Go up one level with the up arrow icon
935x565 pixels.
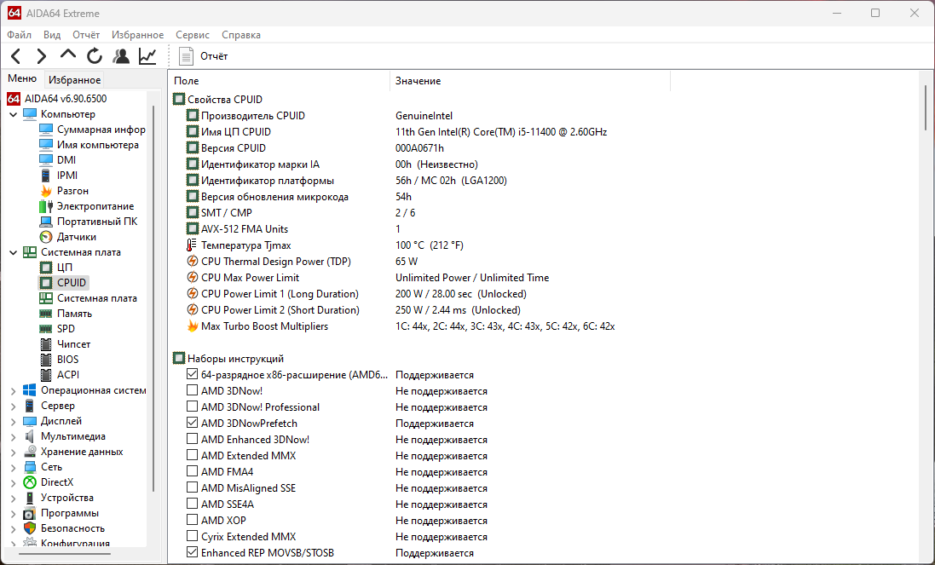pos(68,55)
